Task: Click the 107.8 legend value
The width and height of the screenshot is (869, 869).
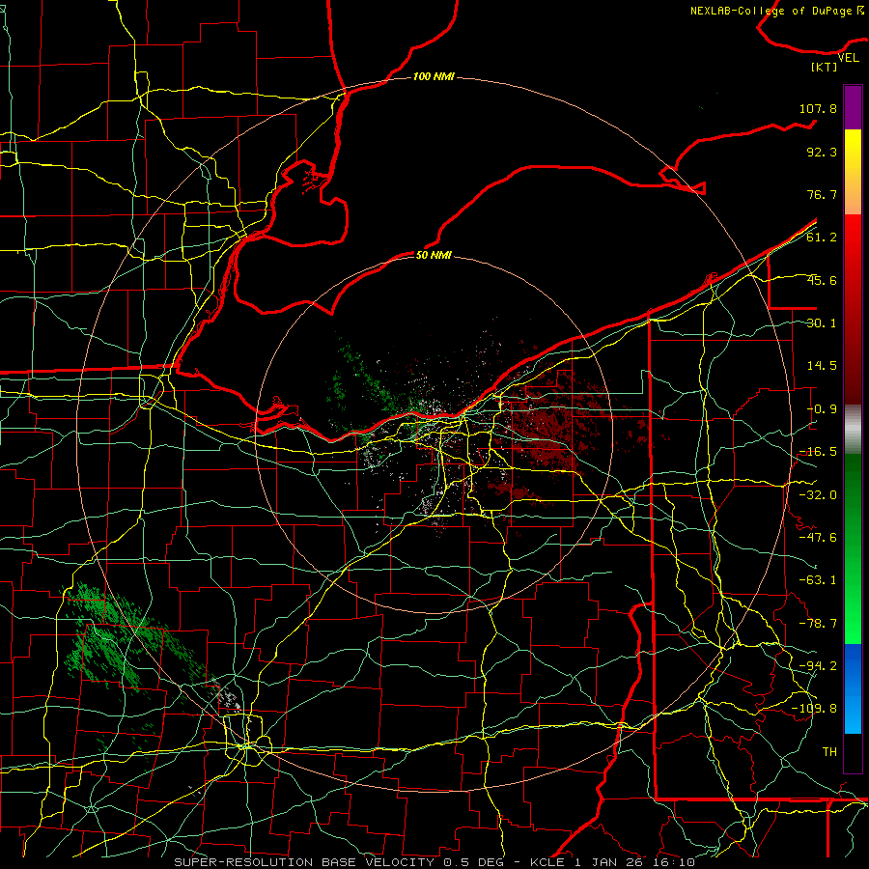Action: [818, 108]
